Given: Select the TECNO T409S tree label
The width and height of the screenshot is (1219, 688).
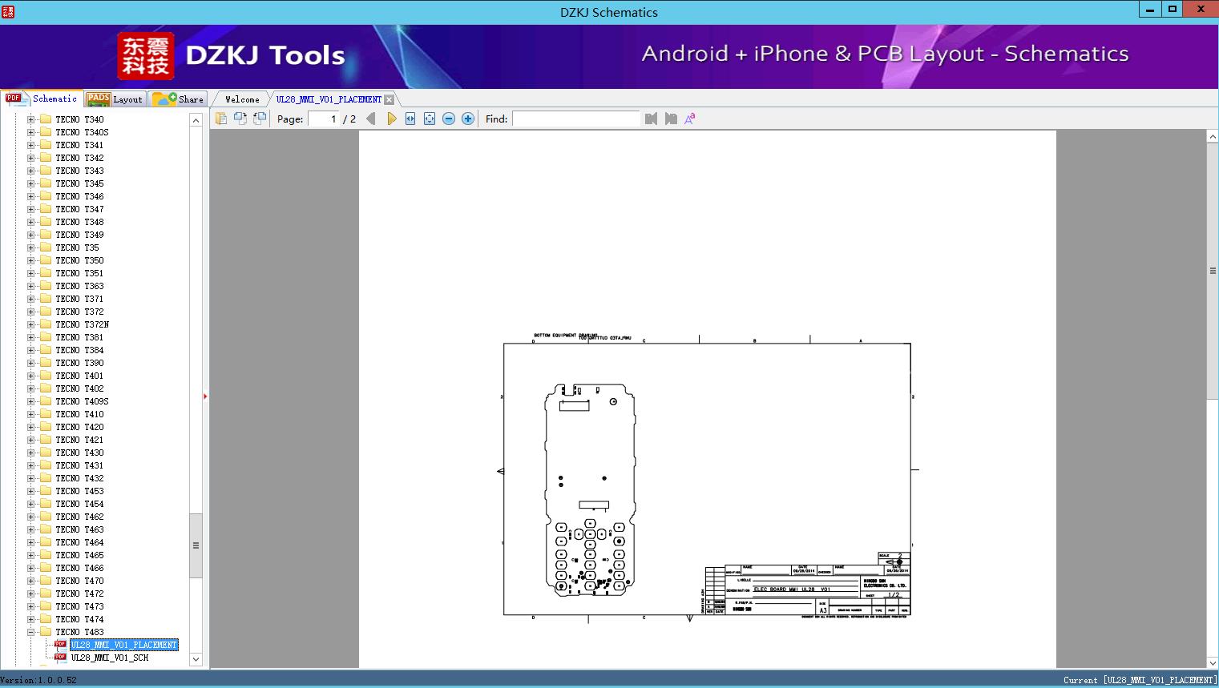Looking at the screenshot, I should (x=82, y=401).
